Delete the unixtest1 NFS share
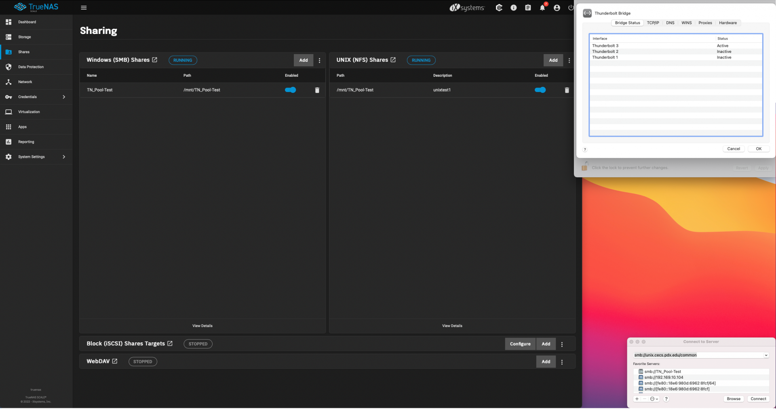 (x=567, y=90)
